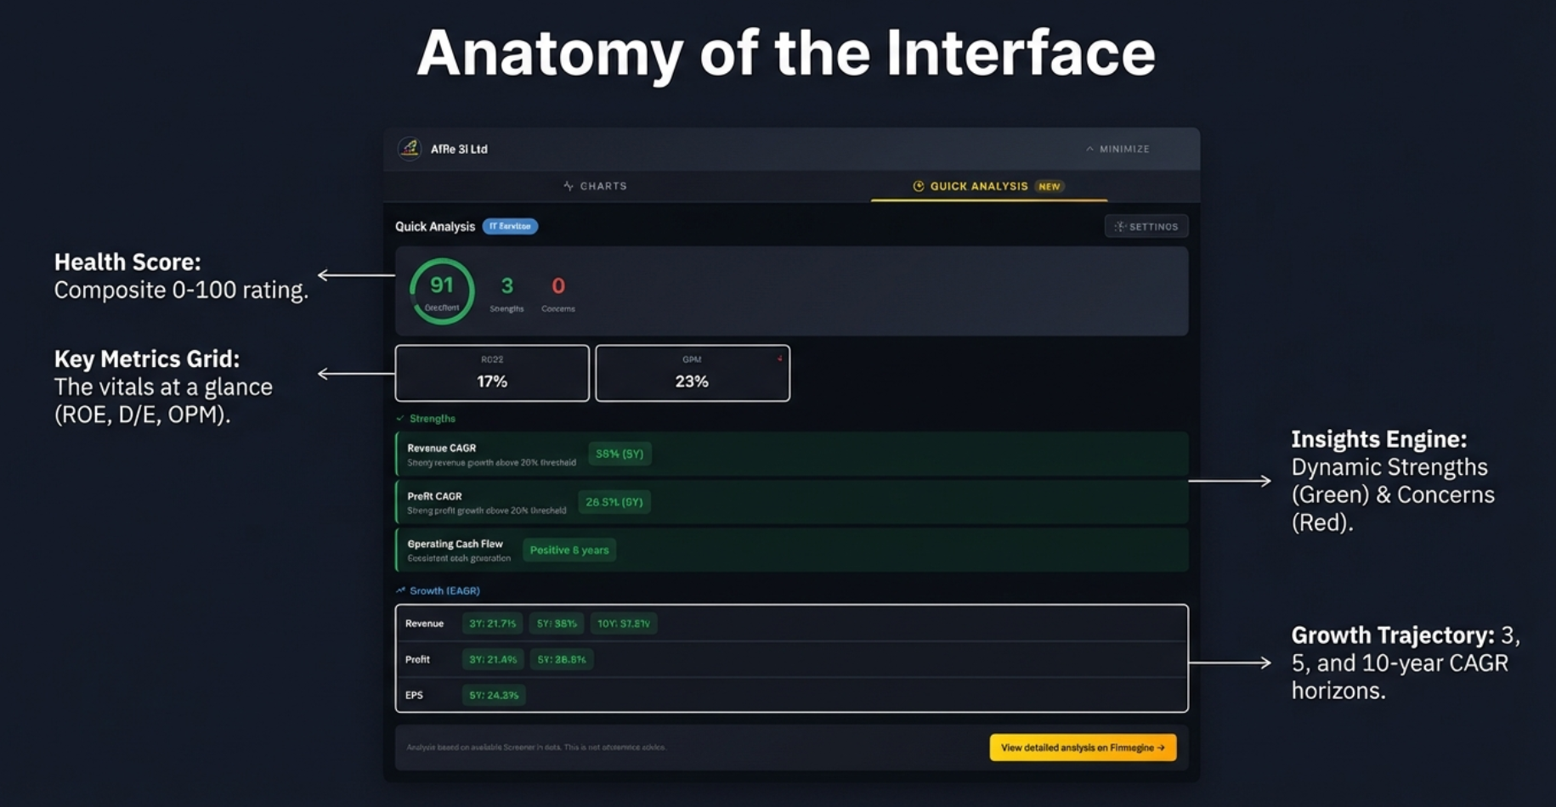Click the Growth trend arrow icon
The width and height of the screenshot is (1556, 807).
pyautogui.click(x=400, y=590)
